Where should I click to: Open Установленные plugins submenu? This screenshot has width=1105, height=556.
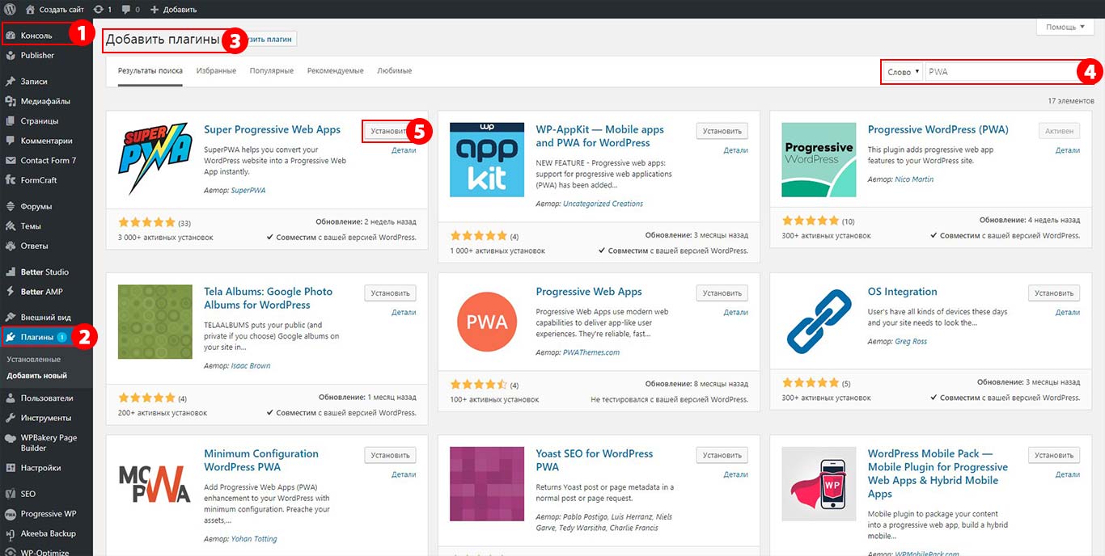coord(33,359)
